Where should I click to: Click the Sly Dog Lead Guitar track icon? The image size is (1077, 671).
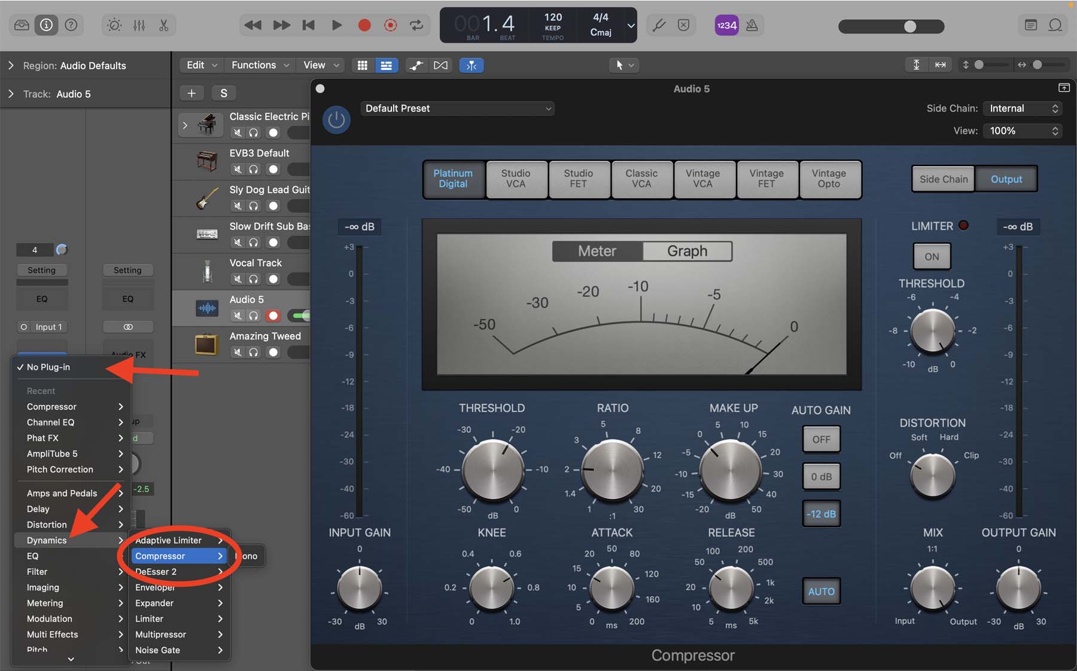[x=207, y=198]
